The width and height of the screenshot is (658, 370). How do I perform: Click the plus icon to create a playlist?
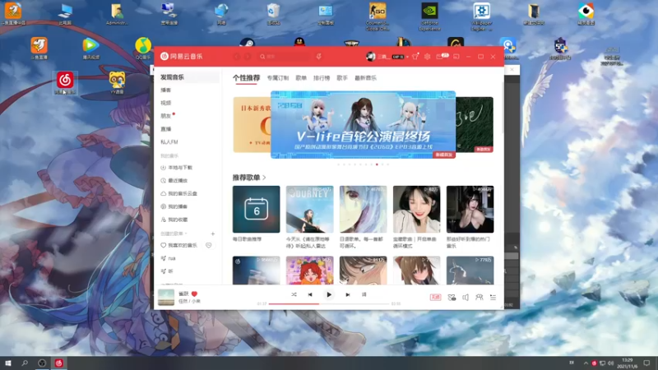click(x=213, y=234)
